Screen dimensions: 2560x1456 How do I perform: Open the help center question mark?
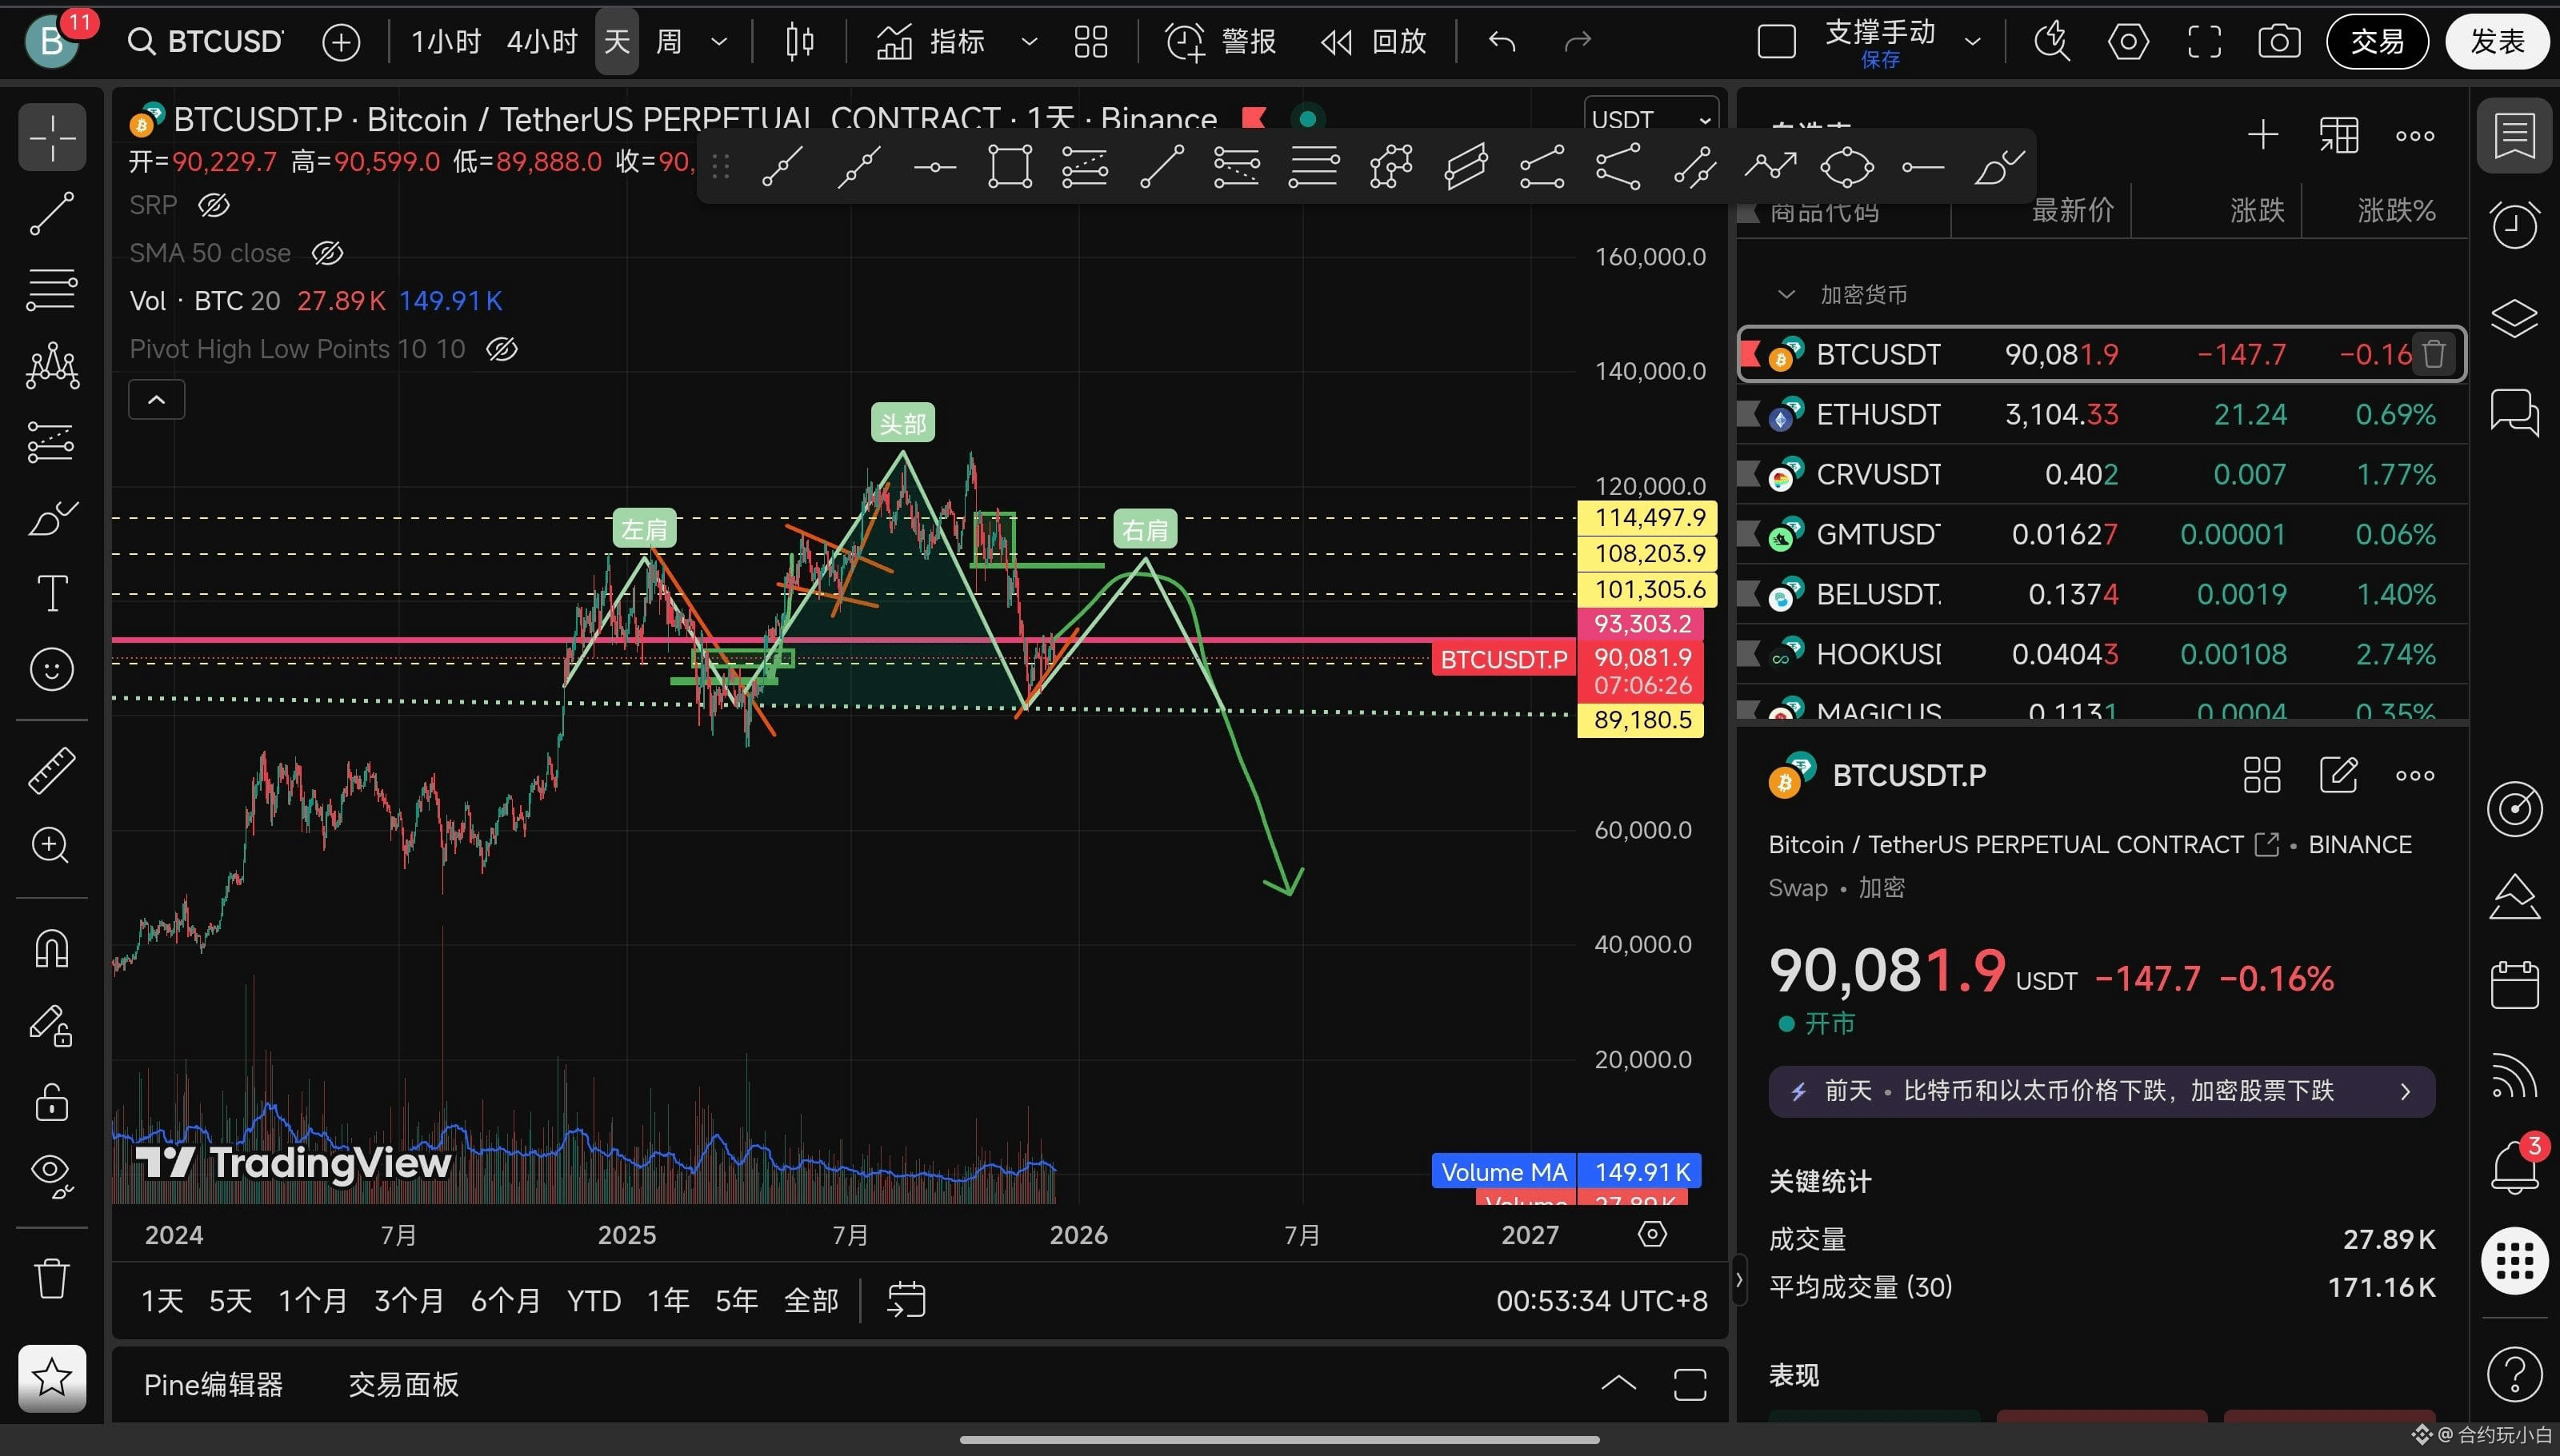(x=2514, y=1376)
